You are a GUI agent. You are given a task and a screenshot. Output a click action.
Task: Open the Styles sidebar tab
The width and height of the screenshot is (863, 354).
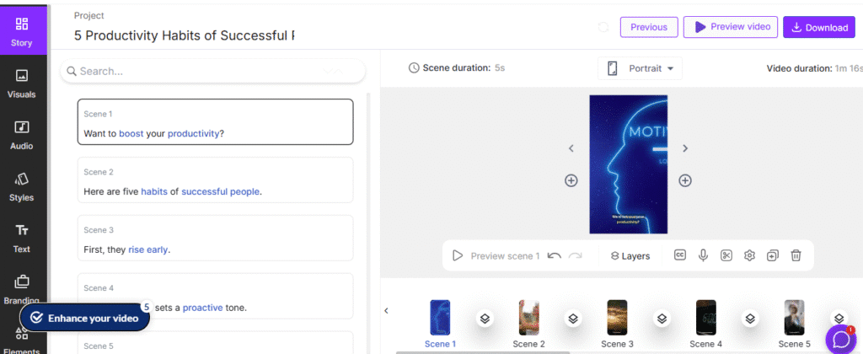[21, 186]
